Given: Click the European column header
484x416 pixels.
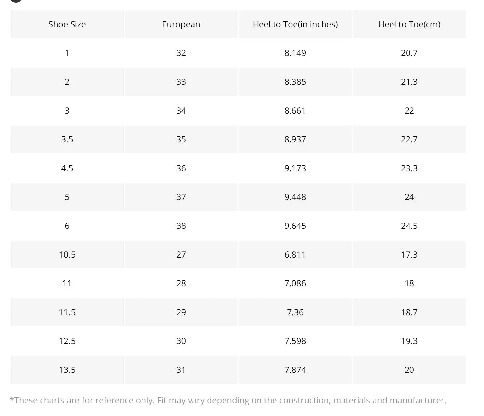Looking at the screenshot, I should [x=181, y=24].
